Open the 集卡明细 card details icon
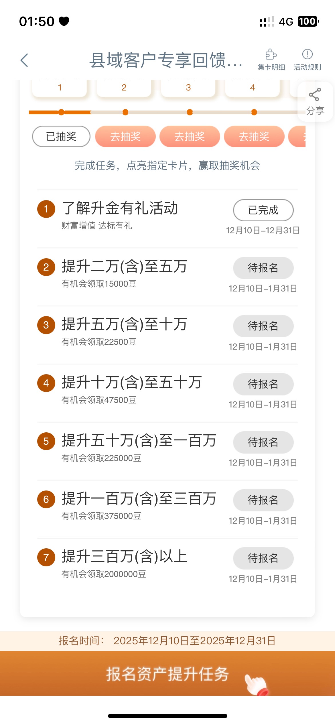The height and width of the screenshot is (725, 335). coord(271,54)
